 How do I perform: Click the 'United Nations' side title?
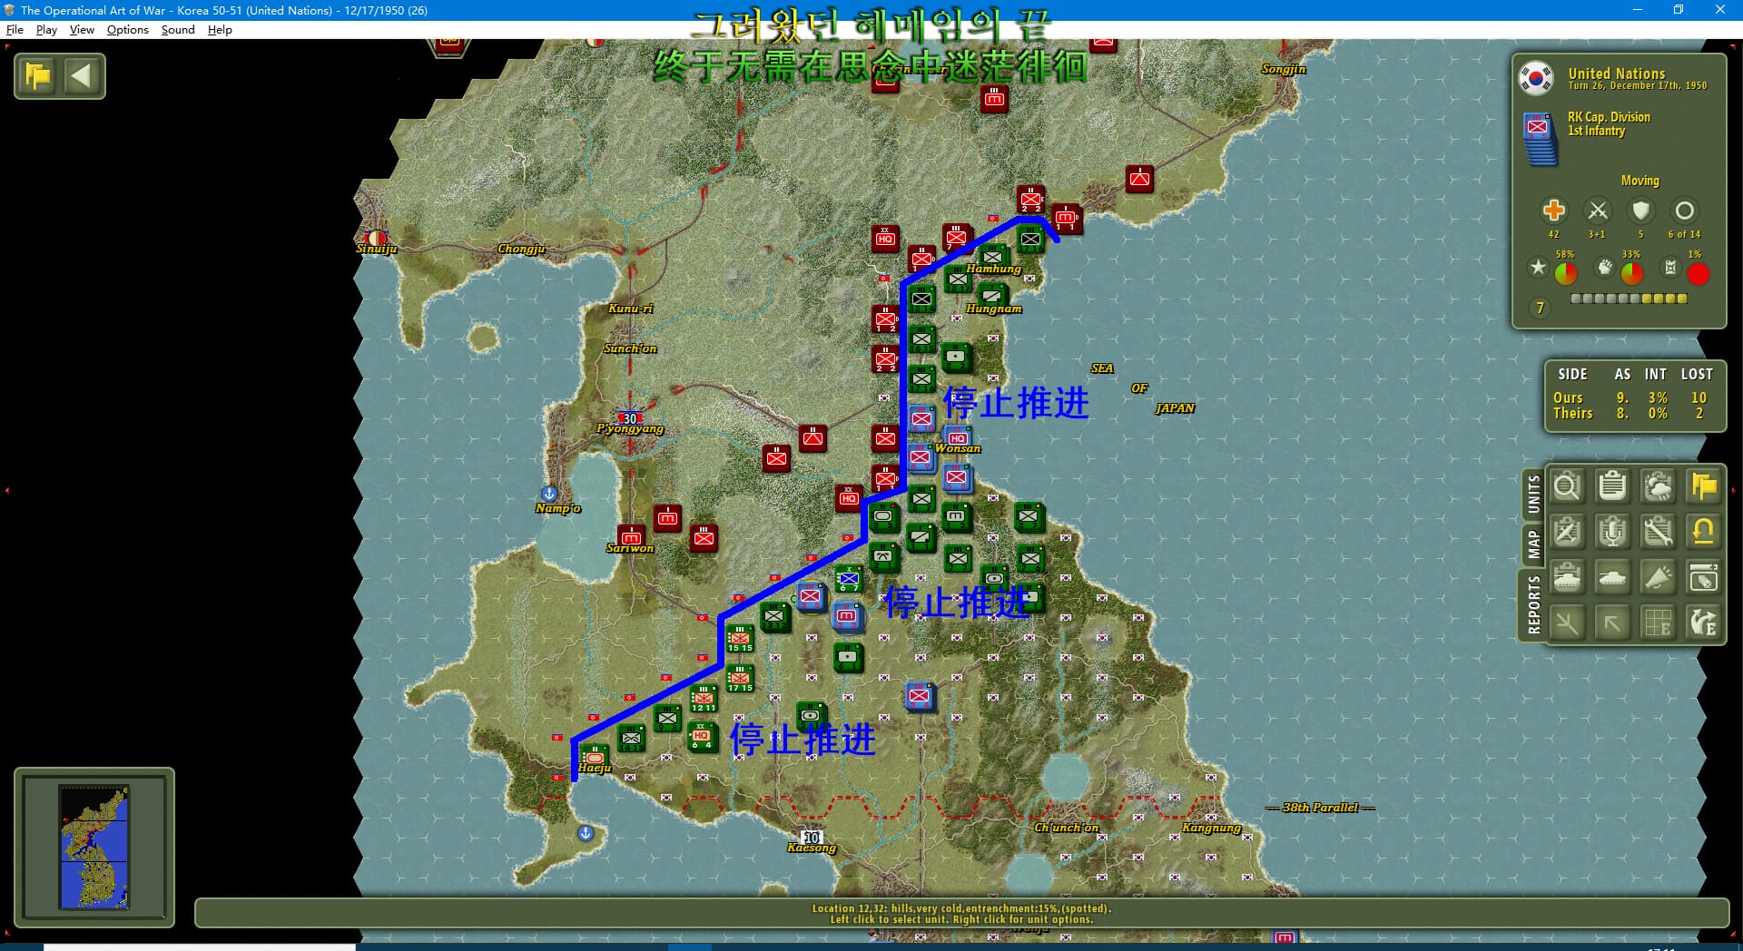1616,74
